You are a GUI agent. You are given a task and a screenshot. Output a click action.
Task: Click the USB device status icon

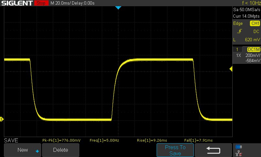point(238,147)
